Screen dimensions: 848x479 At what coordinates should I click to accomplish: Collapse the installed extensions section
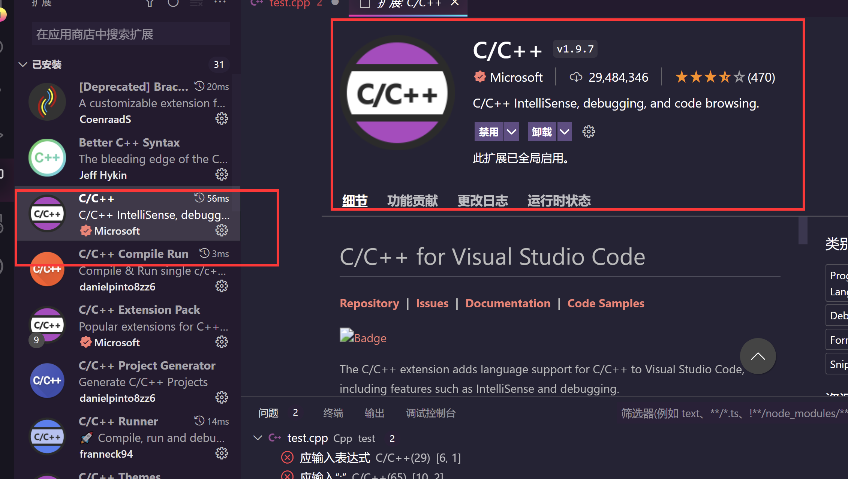(x=23, y=64)
